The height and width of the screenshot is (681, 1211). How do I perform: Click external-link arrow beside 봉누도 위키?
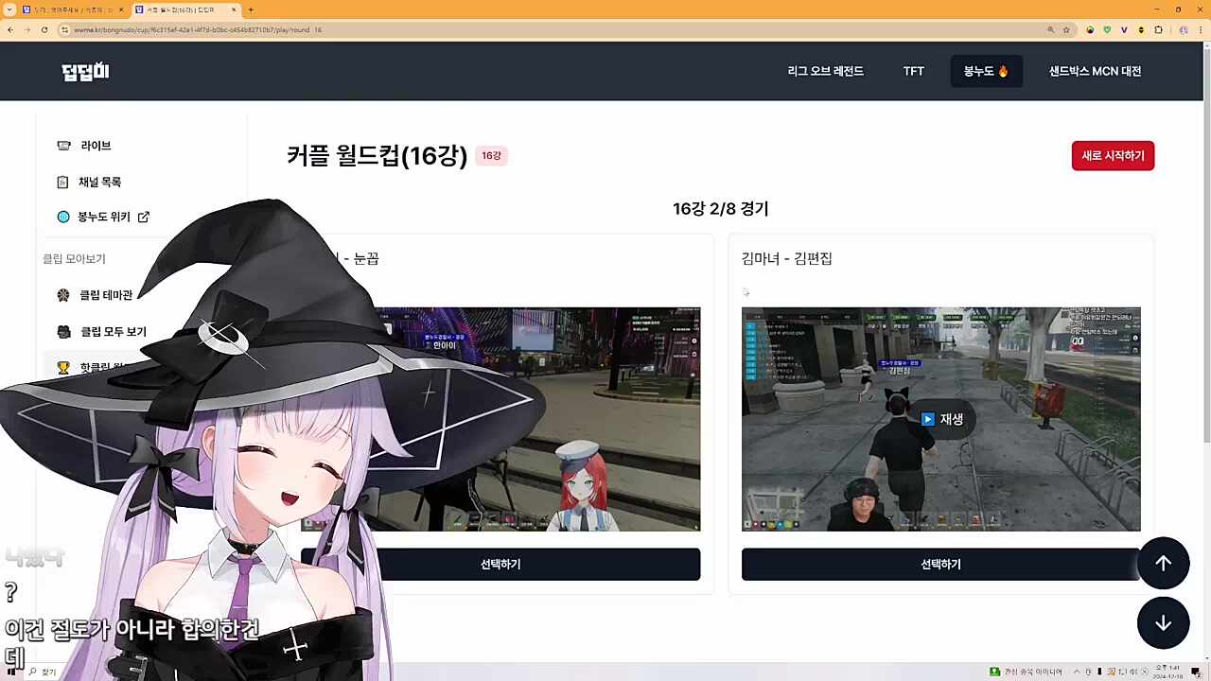pyautogui.click(x=144, y=217)
